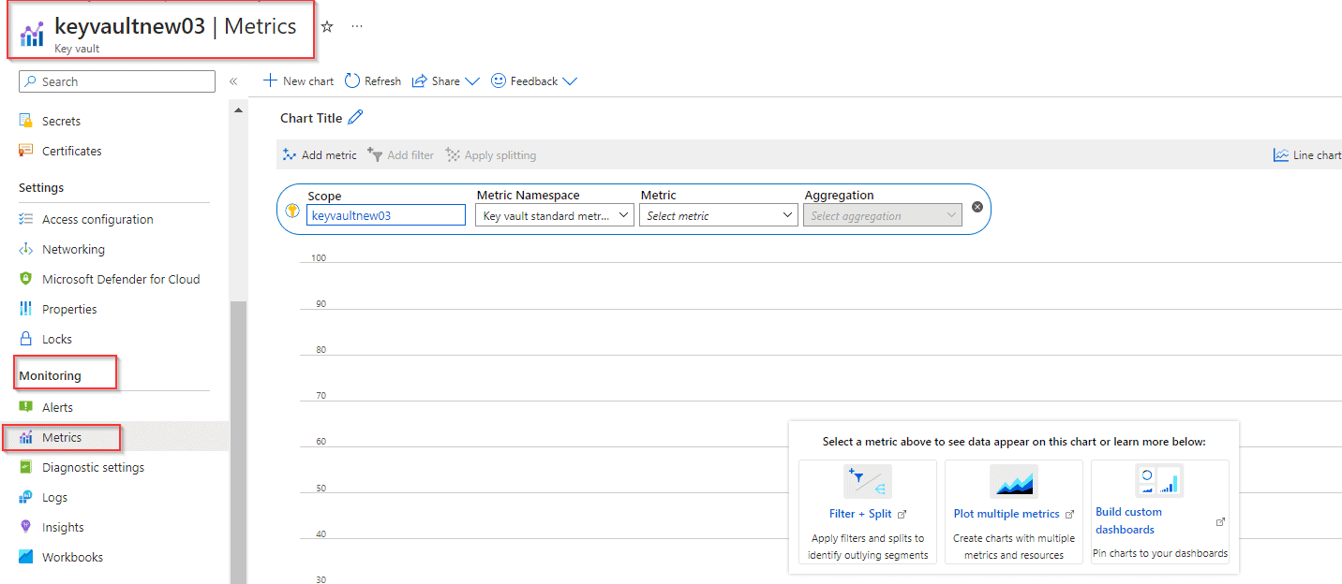Open the Build custom dashboards link
Viewport: 1342px width, 584px height.
click(1128, 520)
